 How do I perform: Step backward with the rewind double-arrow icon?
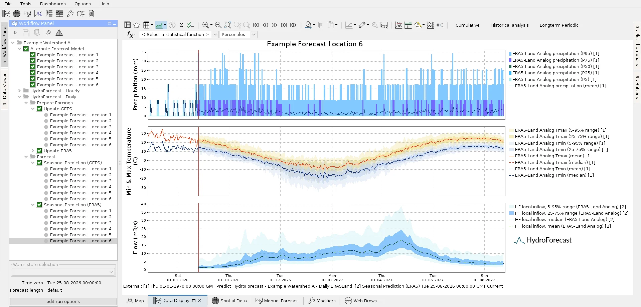(x=265, y=25)
